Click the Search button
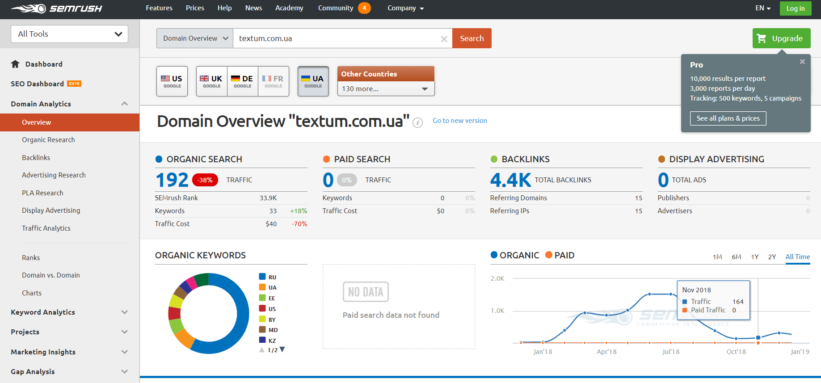Screen dimensions: 821x383 [x=472, y=38]
